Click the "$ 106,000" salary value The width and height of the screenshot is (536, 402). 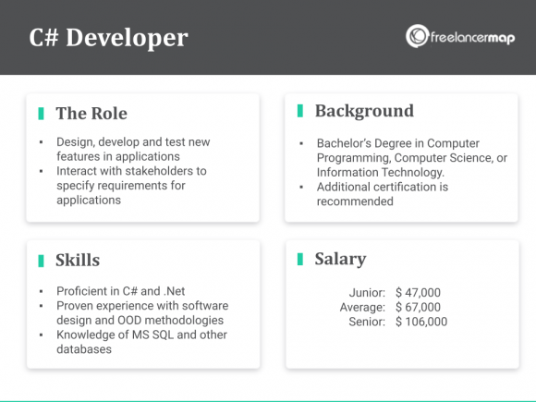[x=421, y=322]
